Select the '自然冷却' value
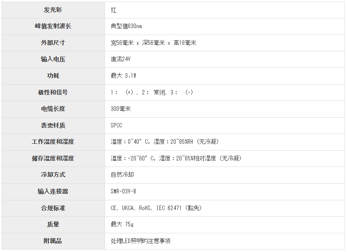347x252 pixels. click(122, 175)
